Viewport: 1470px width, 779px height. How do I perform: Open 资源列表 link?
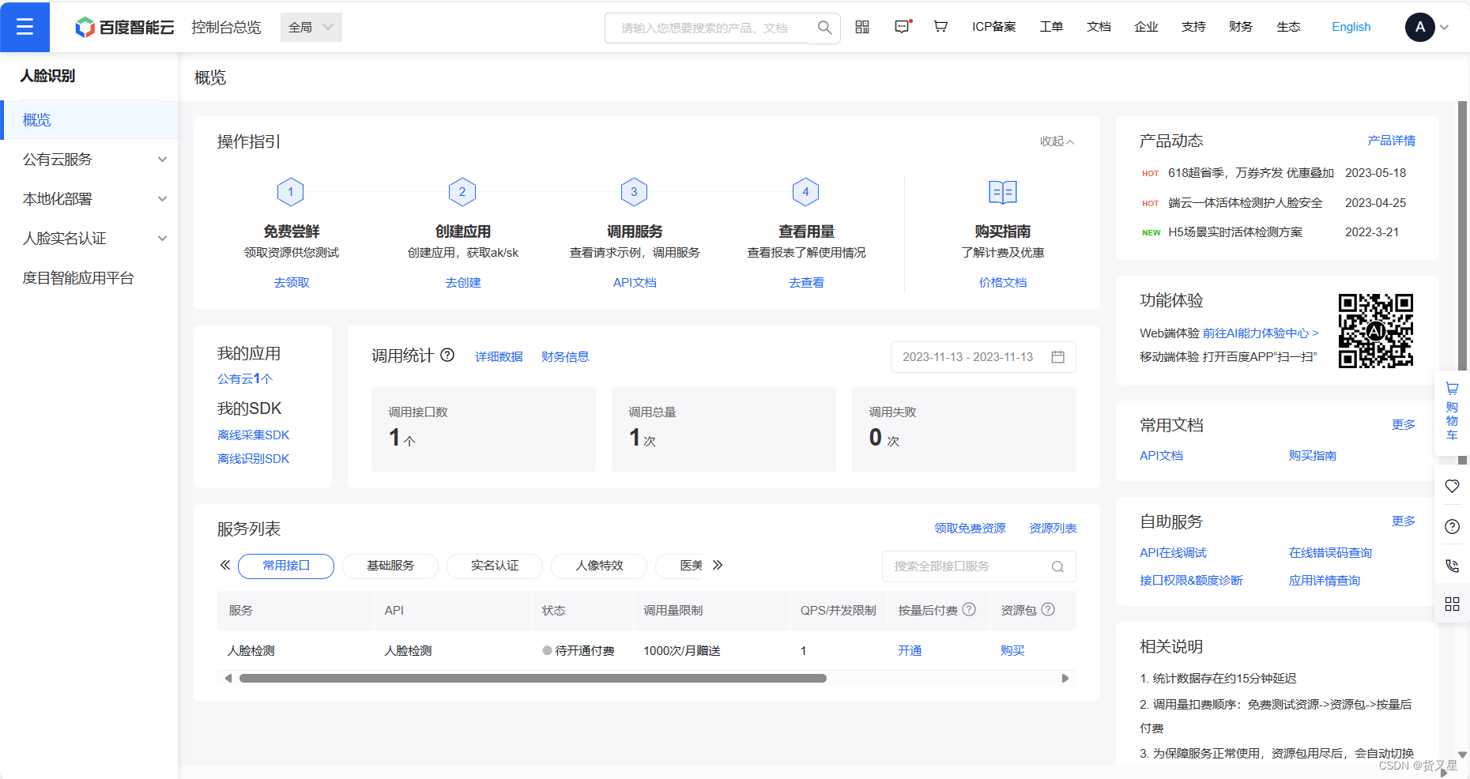coord(1053,529)
